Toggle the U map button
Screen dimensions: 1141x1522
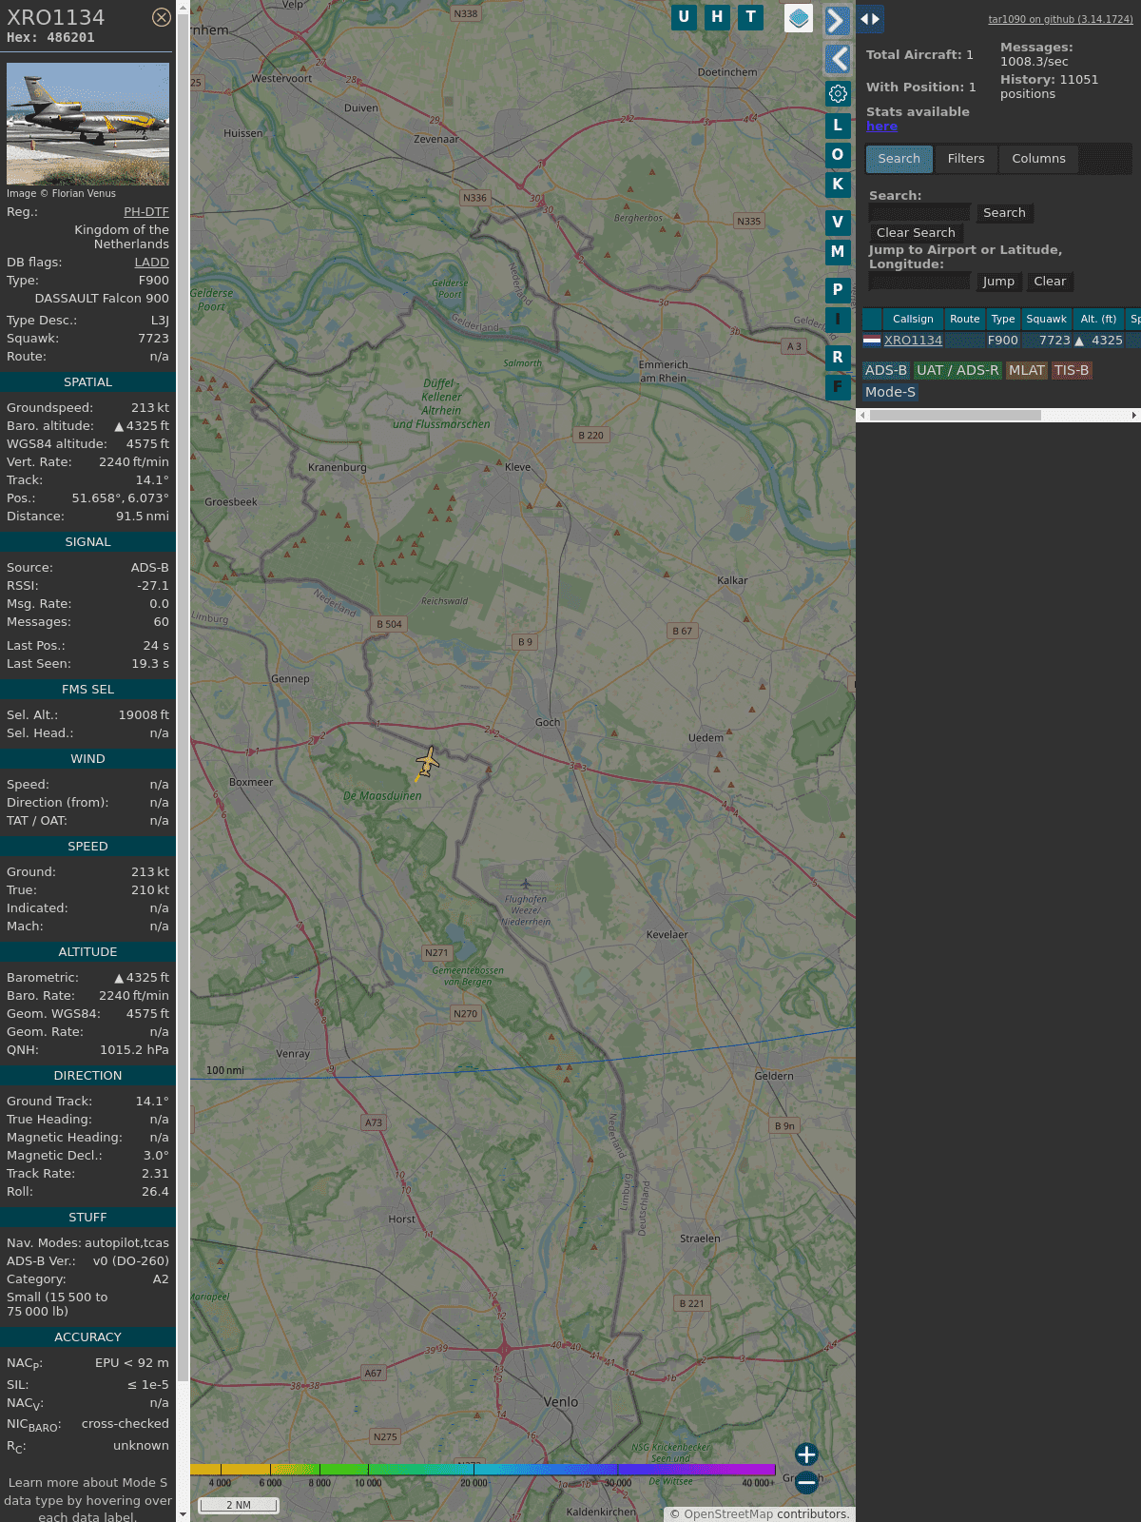pos(684,17)
